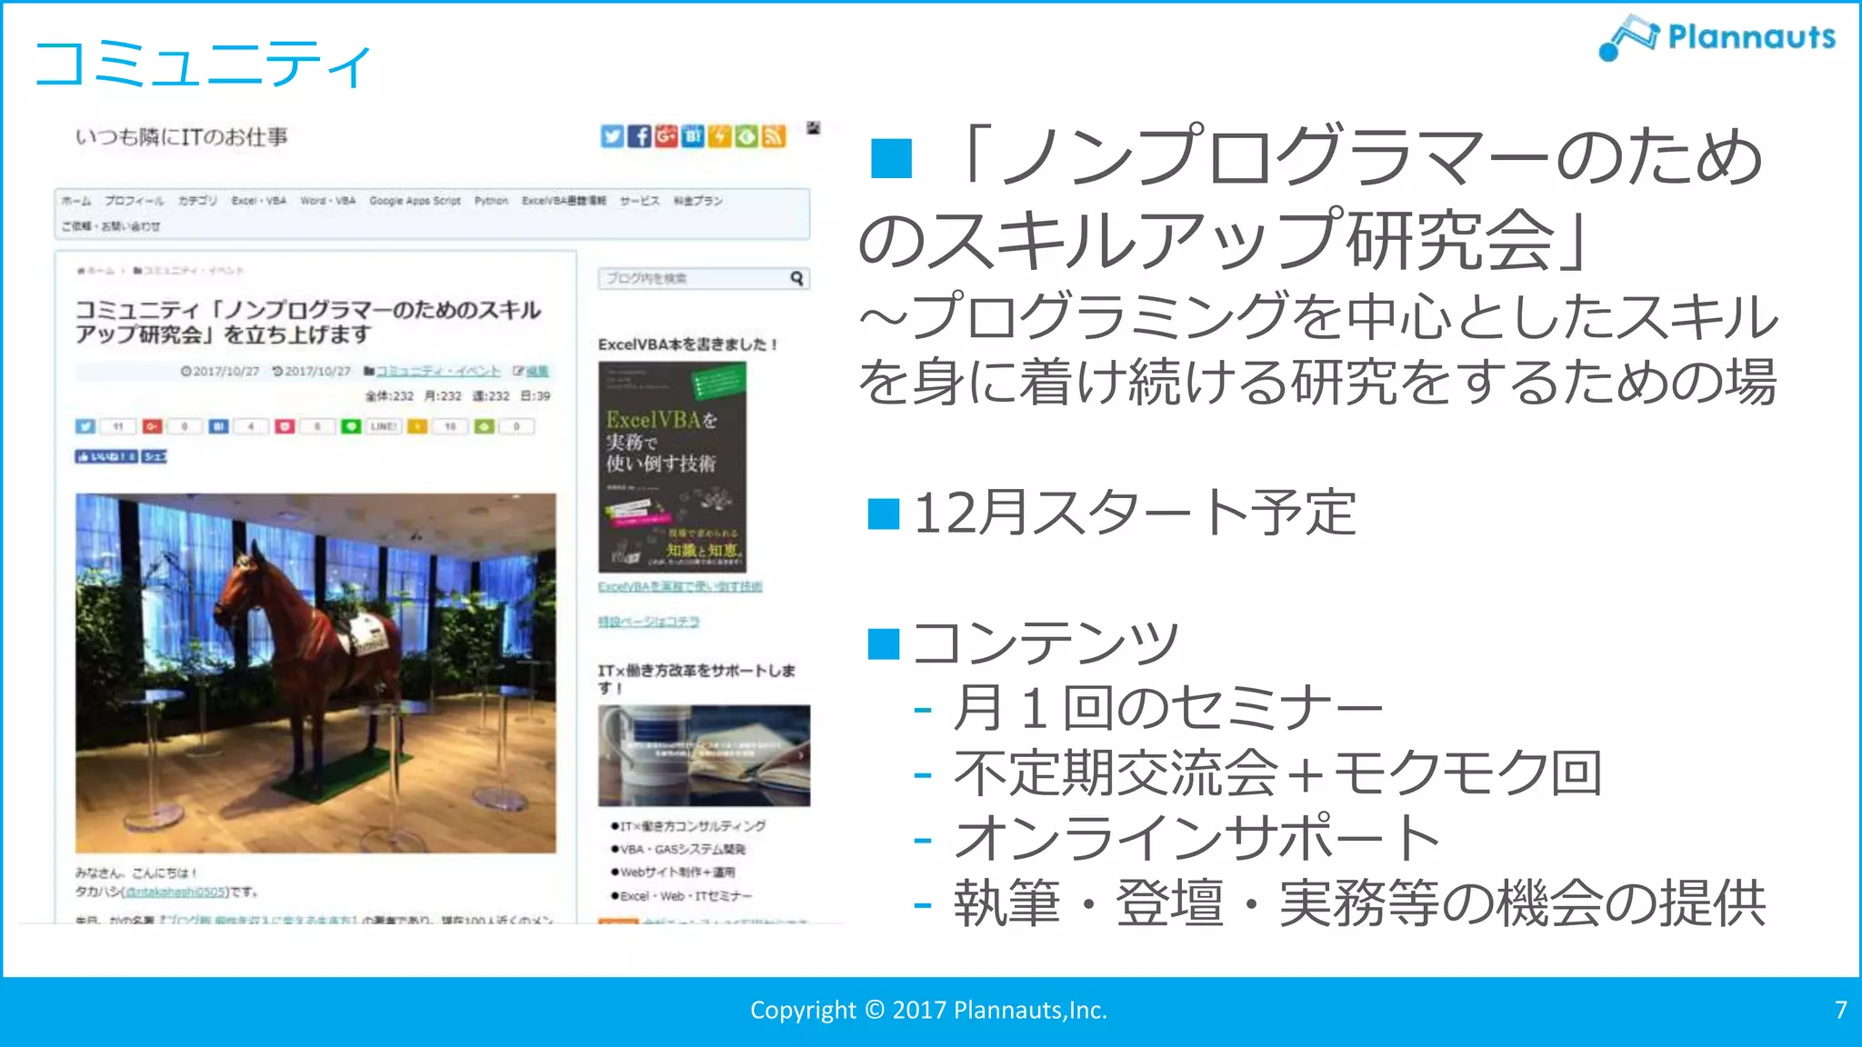Image resolution: width=1862 pixels, height=1047 pixels.
Task: Click the Google+ icon in blog header
Action: coord(666,136)
